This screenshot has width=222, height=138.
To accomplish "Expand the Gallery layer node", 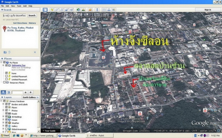I will [x=3, y=126].
